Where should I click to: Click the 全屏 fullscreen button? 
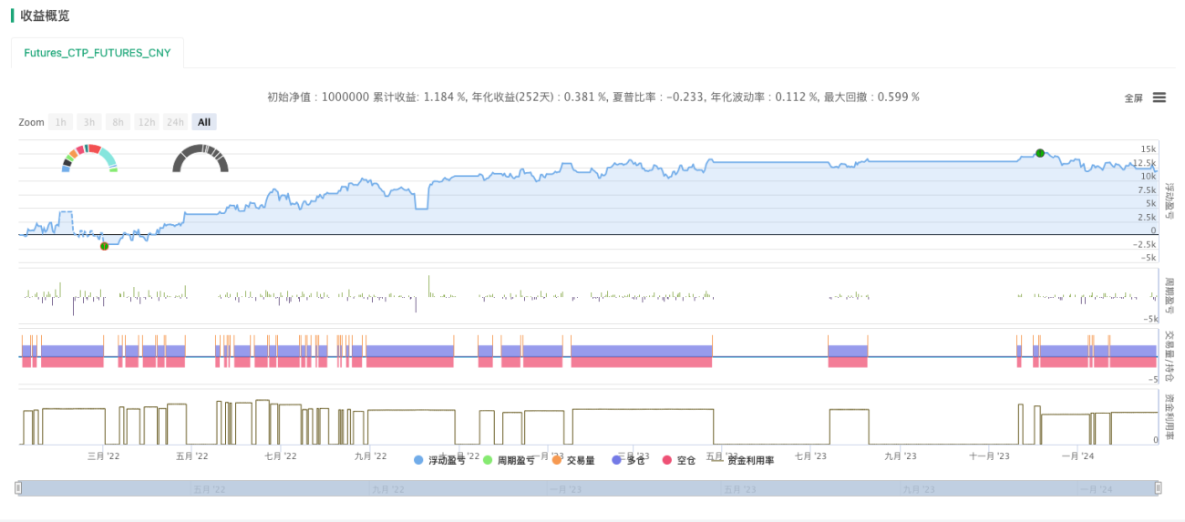coord(1133,98)
